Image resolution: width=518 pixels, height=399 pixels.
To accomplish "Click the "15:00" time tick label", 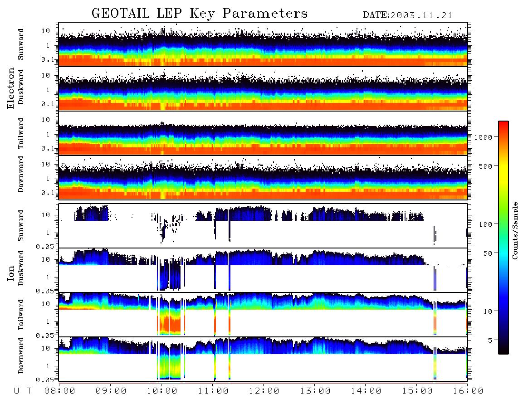I will (417, 391).
